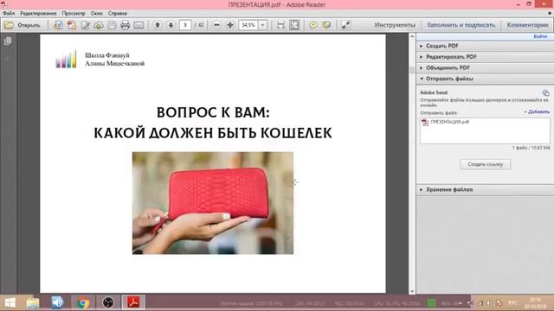554x311 pixels.
Task: Open the Справка menu
Action: pos(118,14)
